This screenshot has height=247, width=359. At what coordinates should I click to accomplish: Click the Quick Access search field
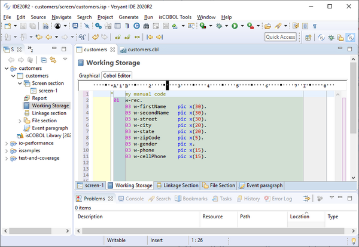(281, 37)
